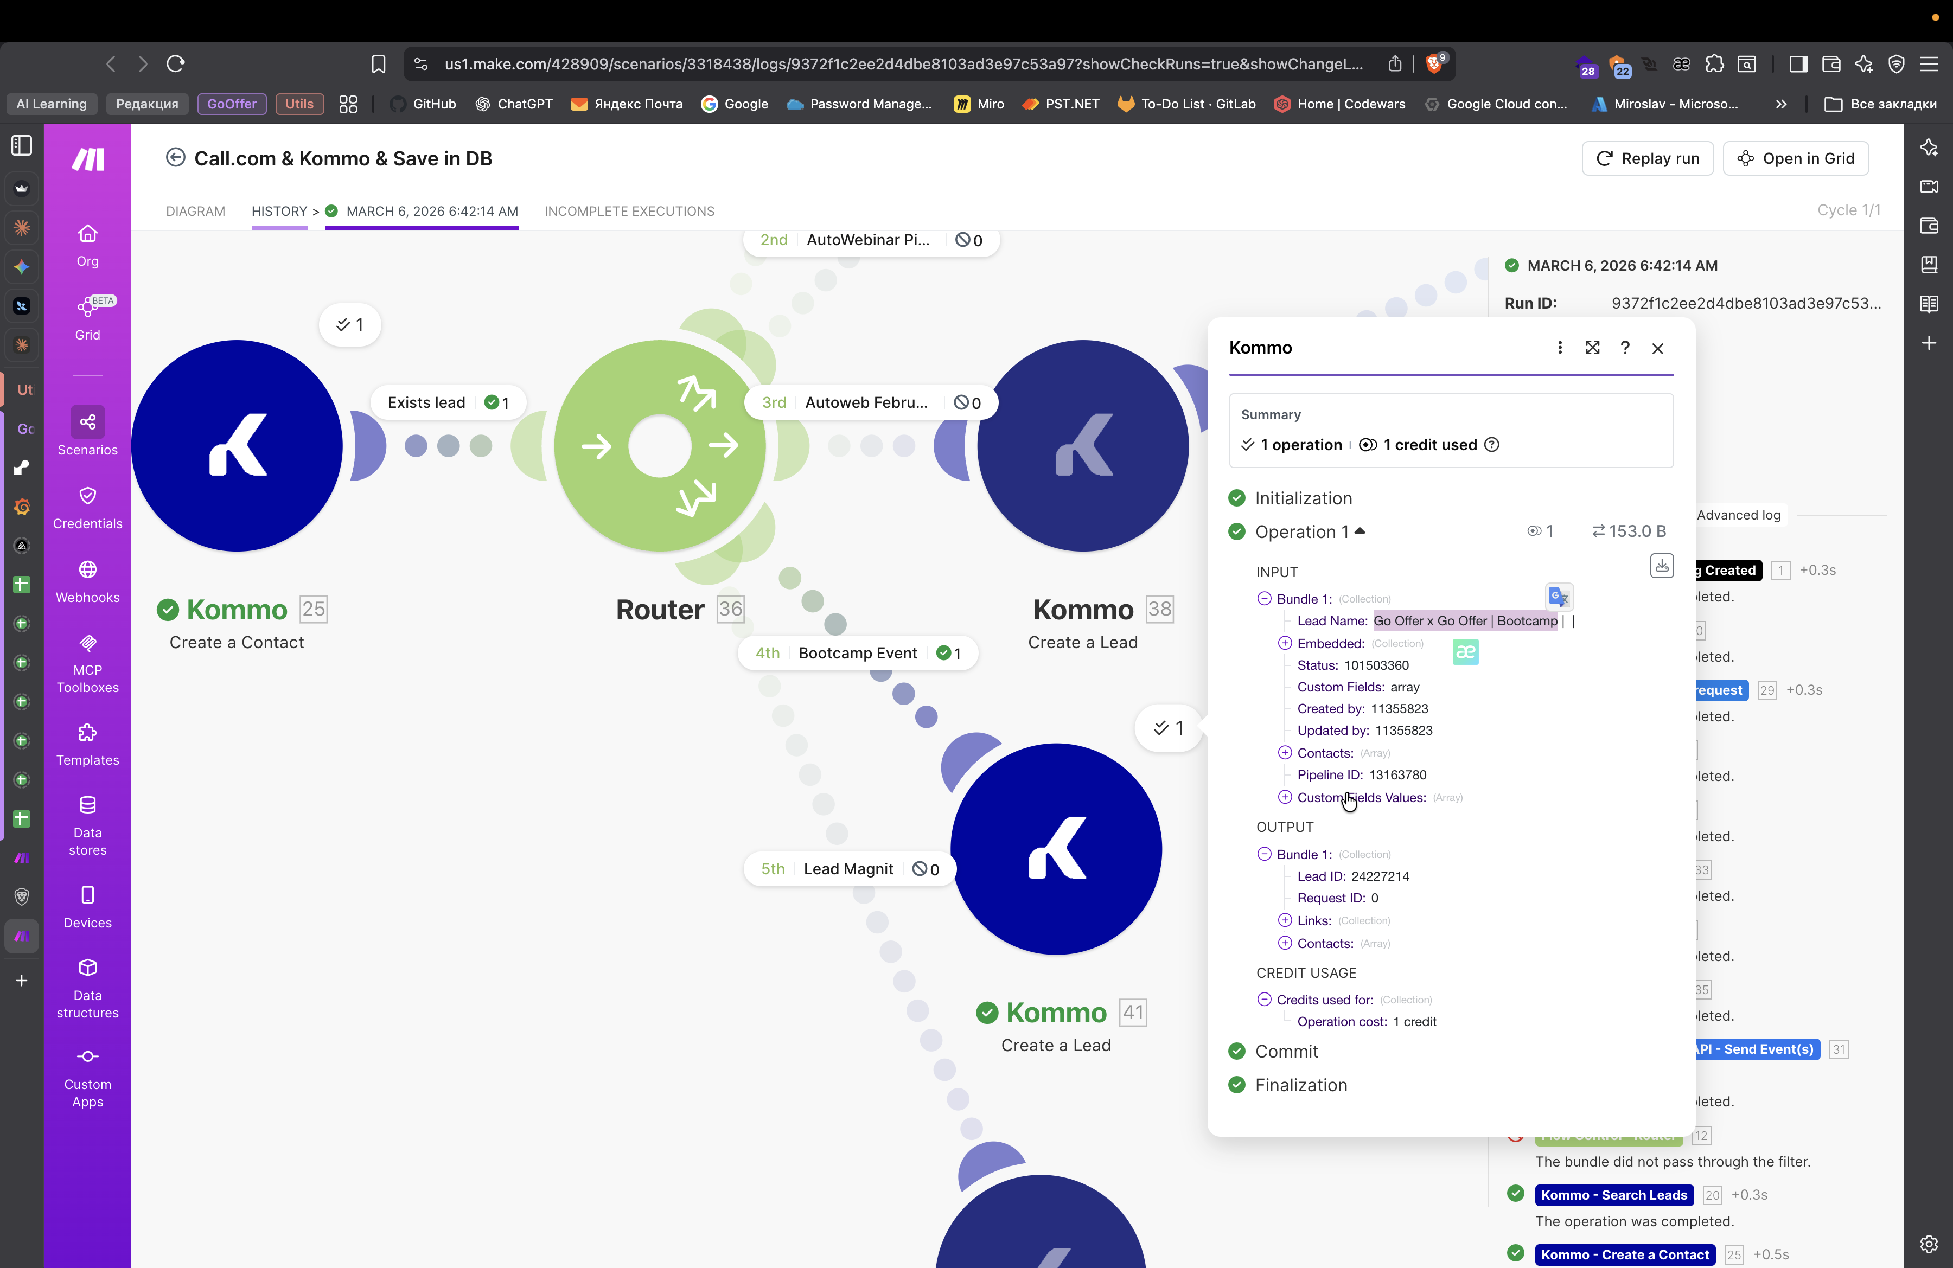This screenshot has height=1268, width=1953.
Task: Open Kommo panel help question mark
Action: point(1625,348)
